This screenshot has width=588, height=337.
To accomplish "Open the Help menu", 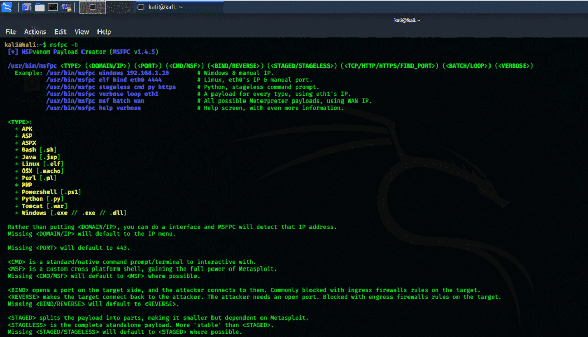I will 104,31.
